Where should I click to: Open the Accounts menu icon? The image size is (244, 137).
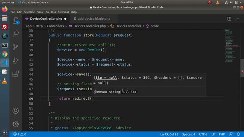(x=16, y=111)
